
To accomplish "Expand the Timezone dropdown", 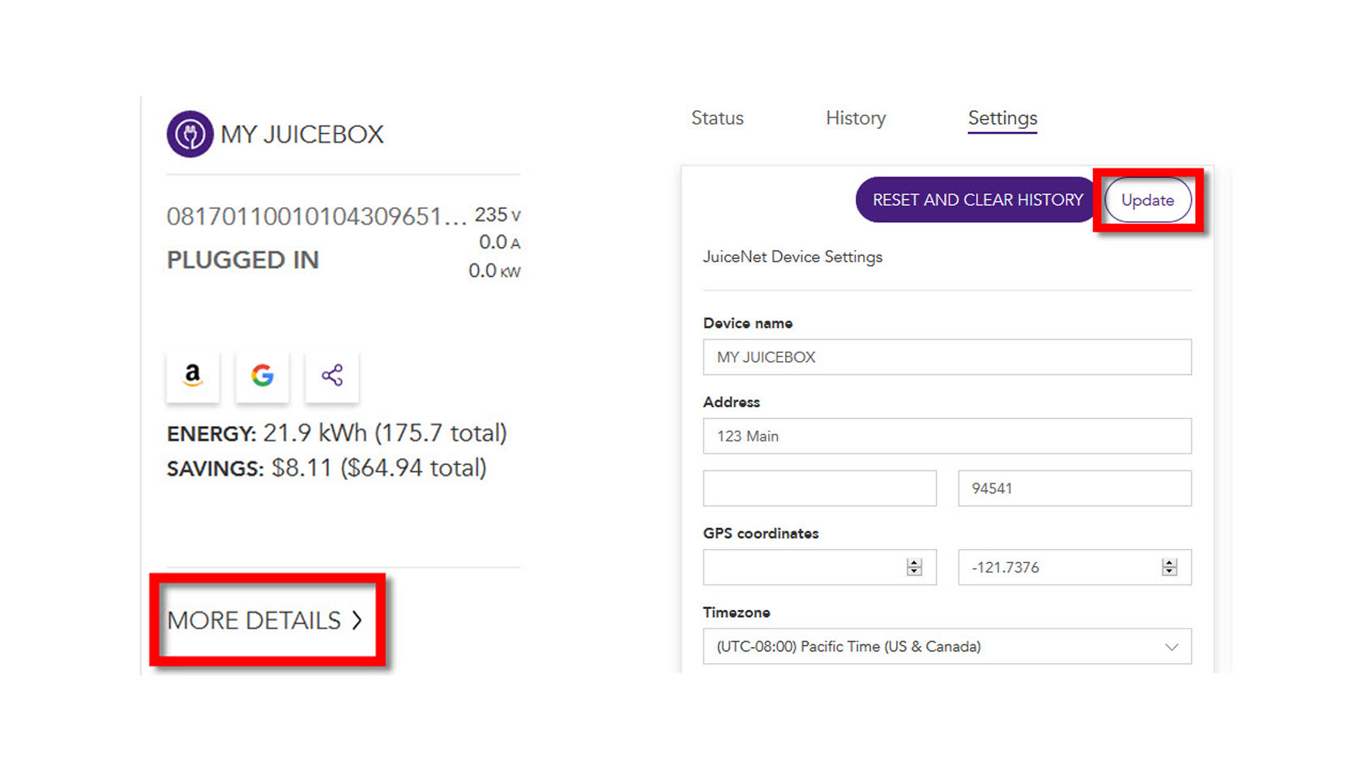I will (x=946, y=647).
